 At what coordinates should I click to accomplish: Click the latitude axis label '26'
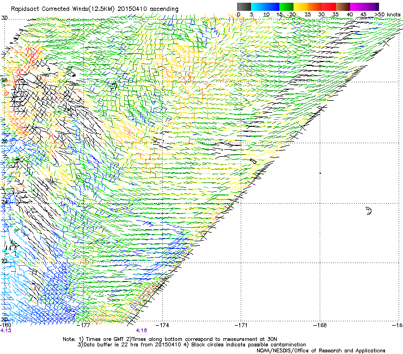4,141
